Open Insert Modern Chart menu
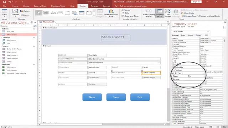The height and width of the screenshot is (128, 228). 111,14
